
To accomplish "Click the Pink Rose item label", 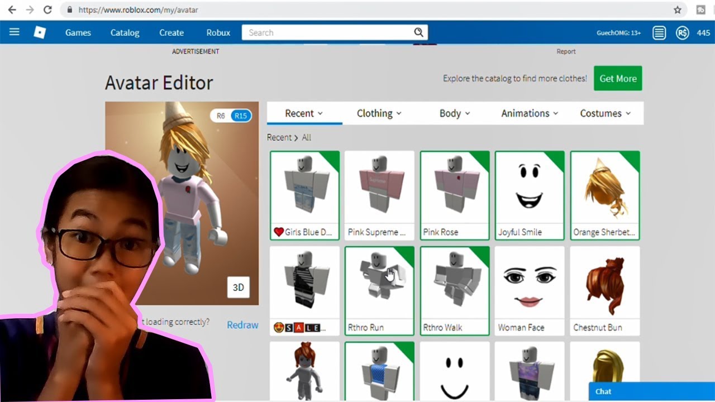I will click(x=441, y=232).
